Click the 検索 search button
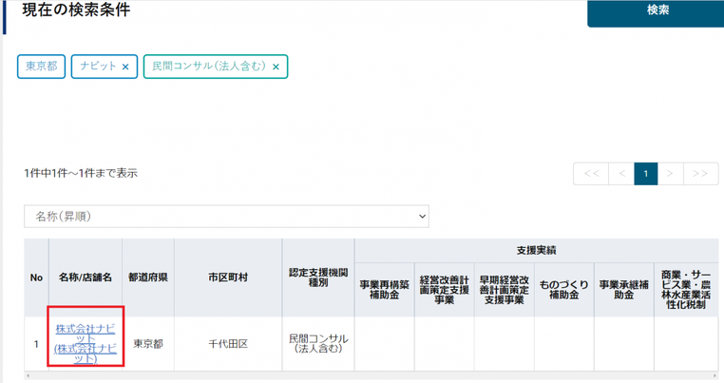724x383 pixels. click(657, 12)
